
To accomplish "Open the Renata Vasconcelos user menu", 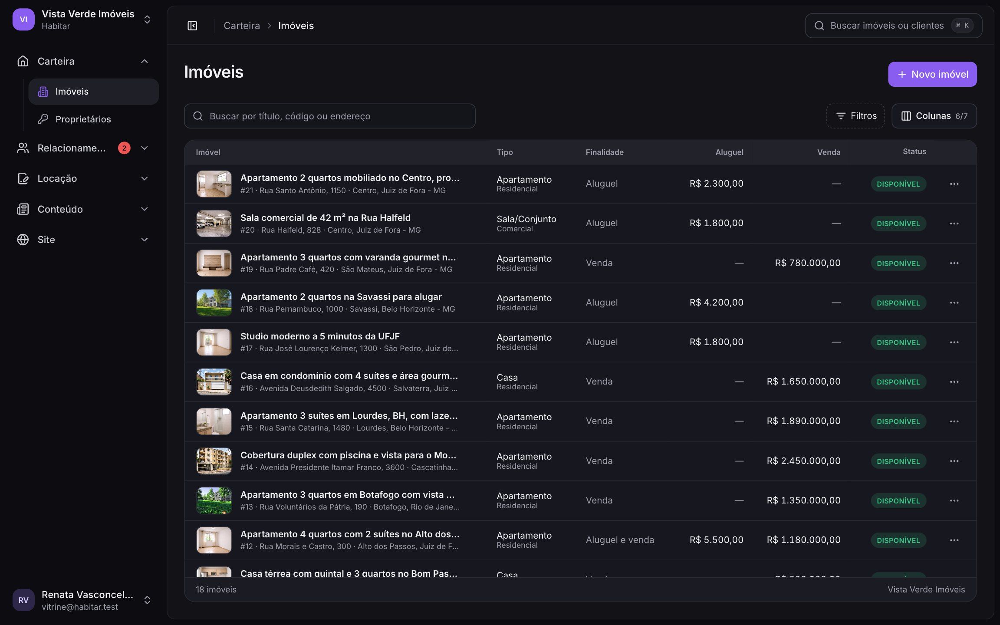I will click(82, 600).
